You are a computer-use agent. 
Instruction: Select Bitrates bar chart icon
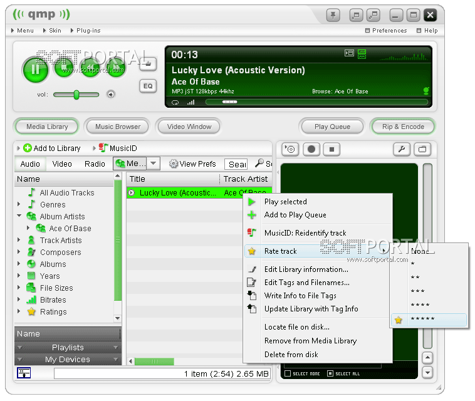[x=31, y=299]
